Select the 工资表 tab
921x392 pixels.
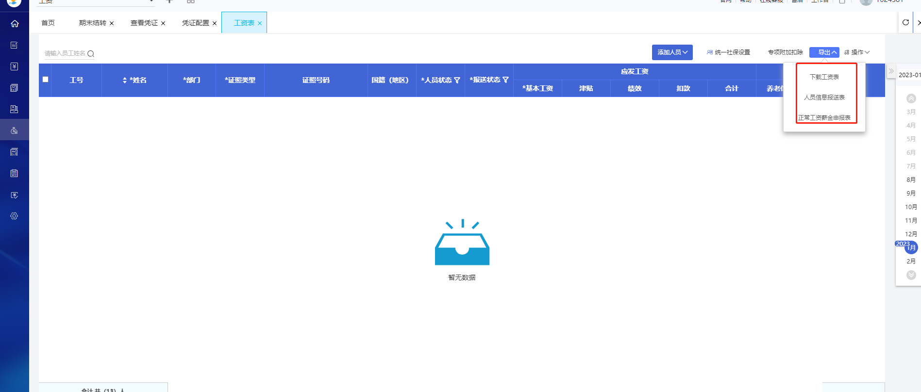[x=244, y=23]
